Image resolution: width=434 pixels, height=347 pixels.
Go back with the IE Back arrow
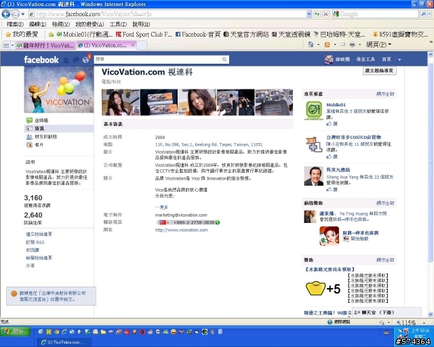6,14
